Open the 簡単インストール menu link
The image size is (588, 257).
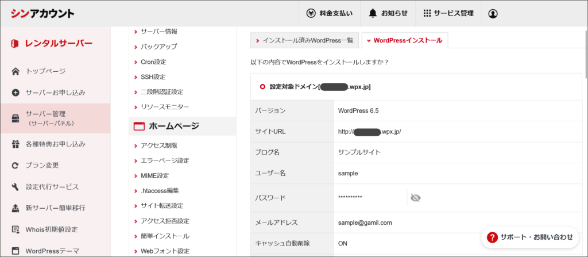coord(165,236)
